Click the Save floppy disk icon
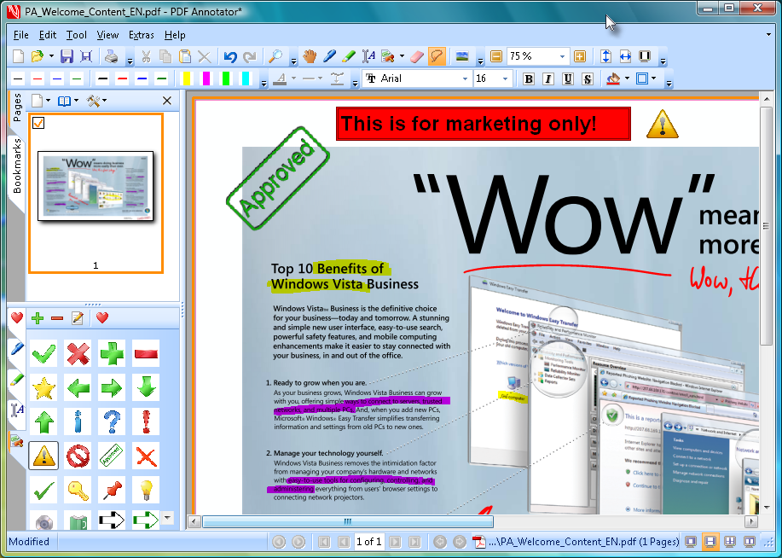782x558 pixels. tap(67, 57)
